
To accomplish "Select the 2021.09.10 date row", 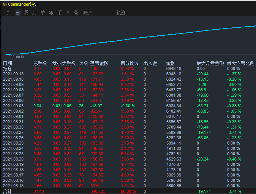I will click(13, 79).
